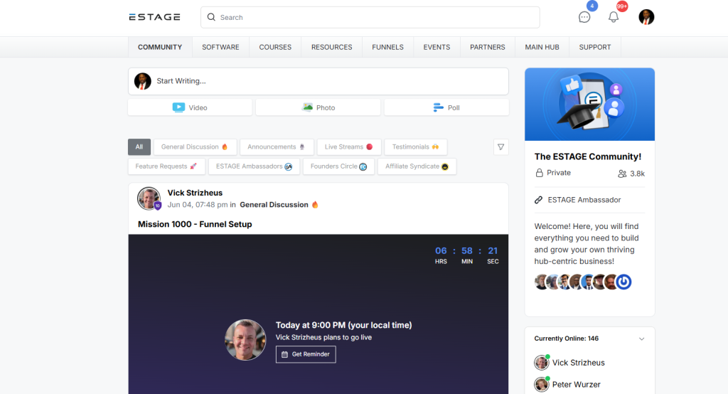This screenshot has height=394, width=728.
Task: Click the calendar icon in Get Reminder
Action: [x=284, y=354]
